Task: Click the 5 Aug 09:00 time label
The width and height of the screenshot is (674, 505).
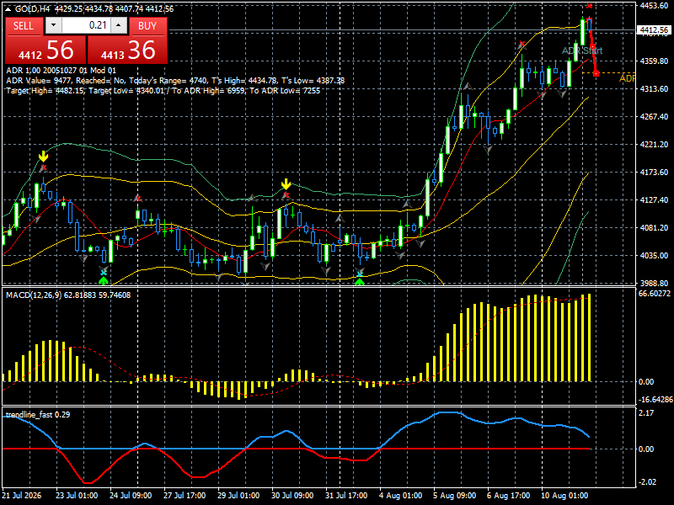Action: [455, 495]
